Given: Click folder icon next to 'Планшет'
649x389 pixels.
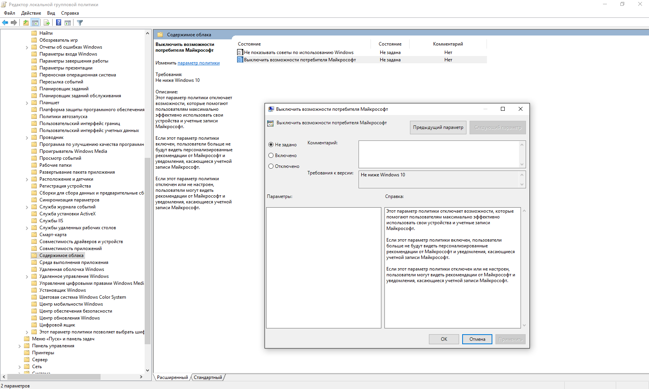Looking at the screenshot, I should pos(34,103).
